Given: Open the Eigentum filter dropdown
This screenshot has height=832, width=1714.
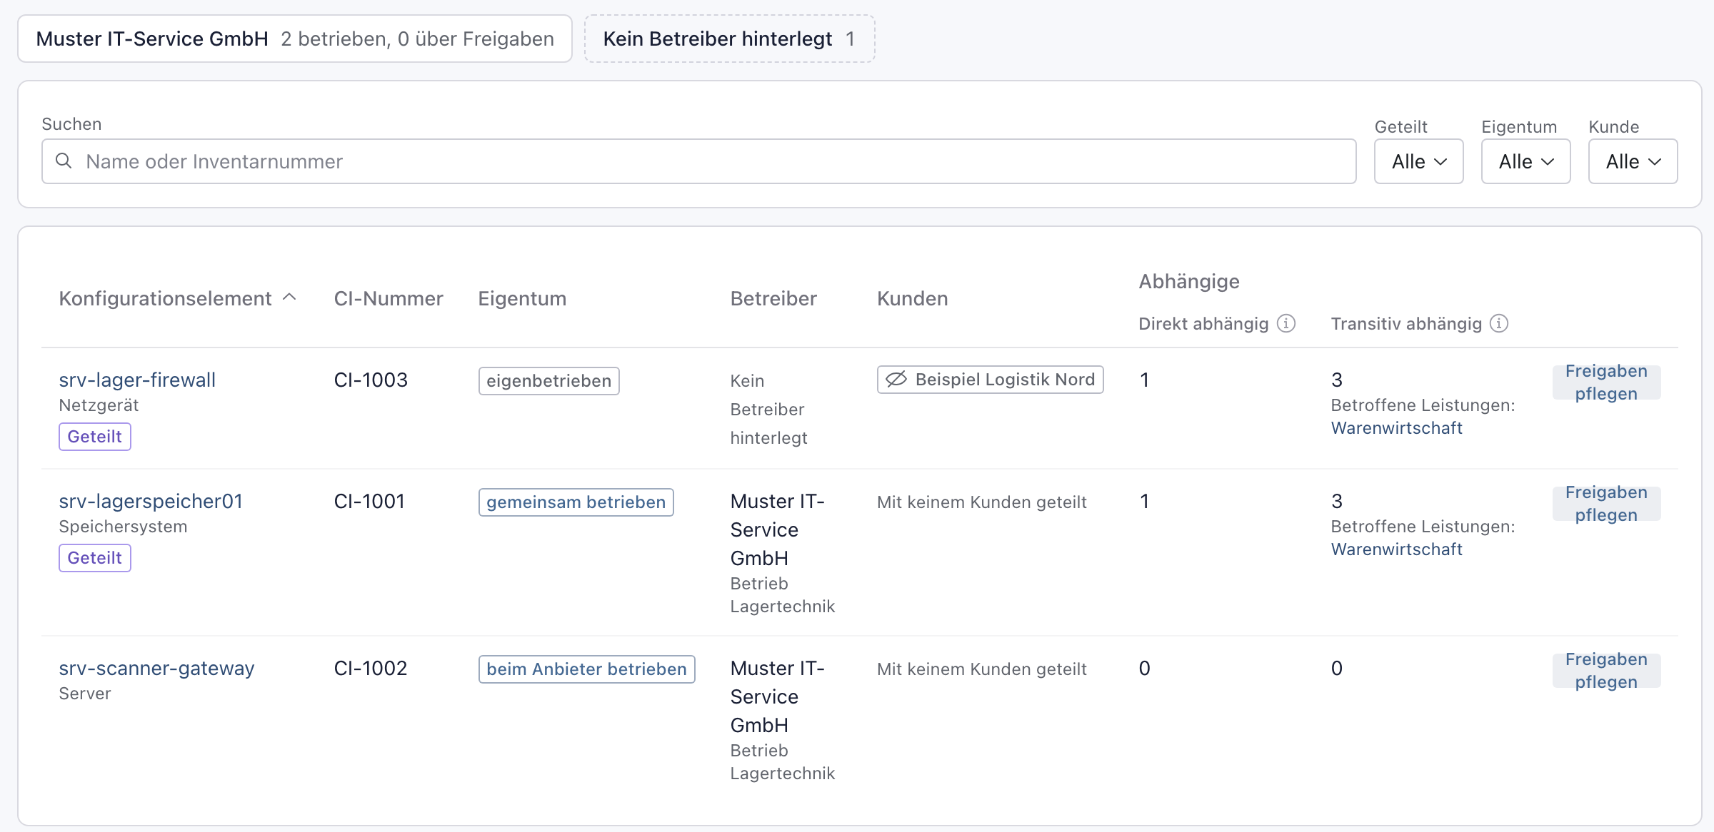Looking at the screenshot, I should (1525, 161).
